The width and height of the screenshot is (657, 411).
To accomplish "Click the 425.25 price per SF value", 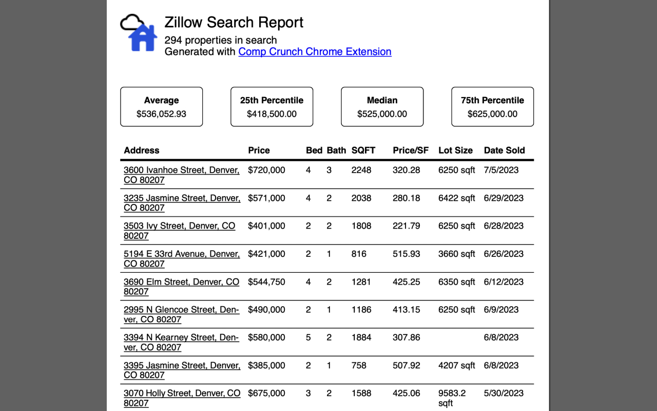I will click(x=407, y=282).
